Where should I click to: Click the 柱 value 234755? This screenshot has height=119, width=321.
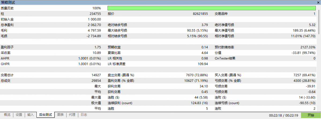point(95,14)
